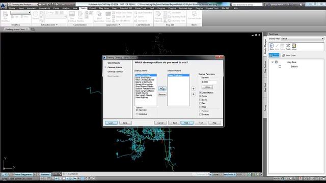Click the CAD Standards Check tool
The width and height of the screenshot is (326, 183).
139,17
